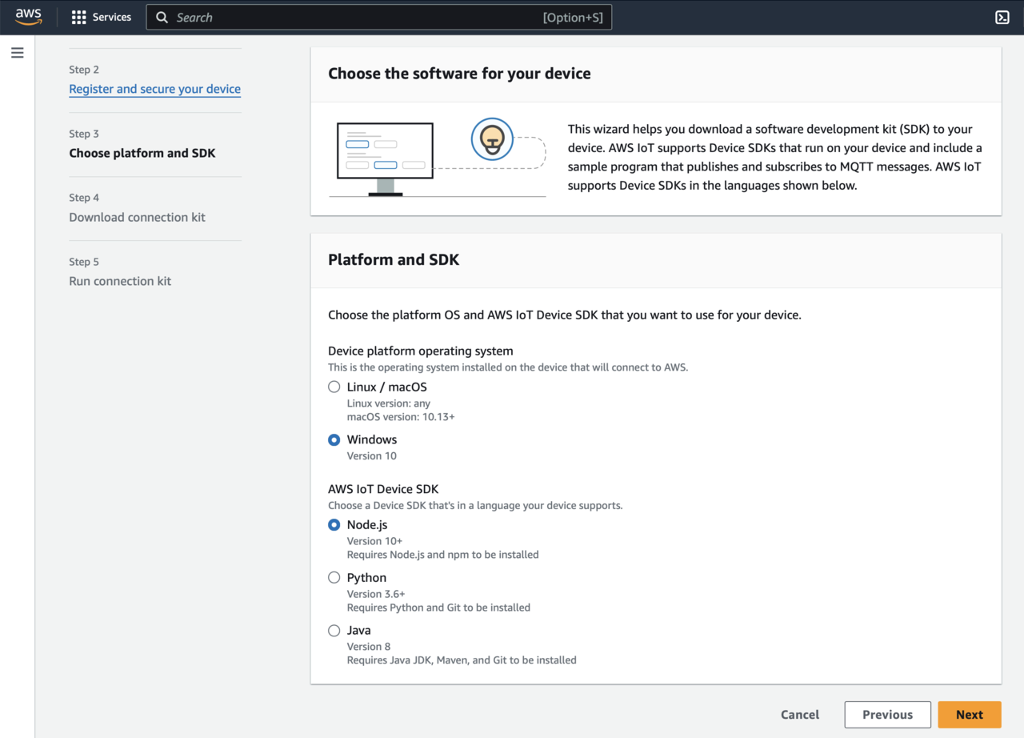Go back with the Previous button
This screenshot has width=1024, height=738.
pyautogui.click(x=887, y=715)
